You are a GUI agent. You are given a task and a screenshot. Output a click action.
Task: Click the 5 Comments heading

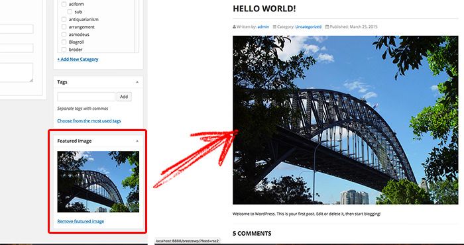[x=252, y=234]
